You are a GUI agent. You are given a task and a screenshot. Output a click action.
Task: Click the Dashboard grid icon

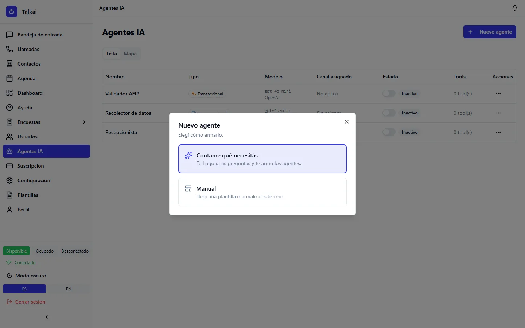coord(9,93)
